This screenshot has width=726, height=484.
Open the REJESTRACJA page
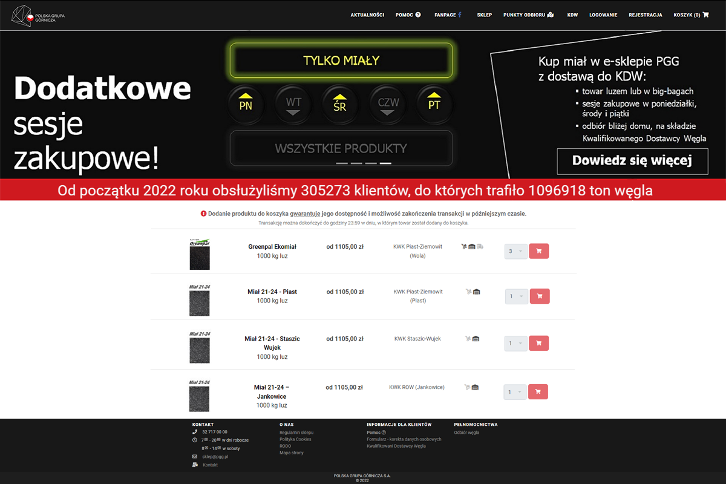click(x=645, y=15)
